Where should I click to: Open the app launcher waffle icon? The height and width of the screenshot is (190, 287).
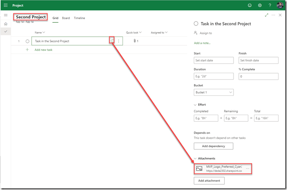point(5,5)
